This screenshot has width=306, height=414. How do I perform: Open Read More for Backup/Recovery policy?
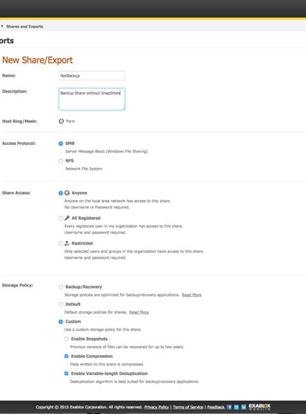192,295
